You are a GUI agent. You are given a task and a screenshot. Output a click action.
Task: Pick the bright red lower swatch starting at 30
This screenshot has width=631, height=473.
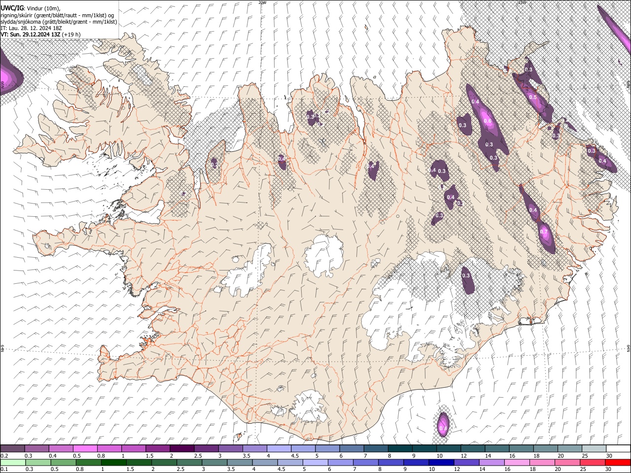pyautogui.click(x=618, y=462)
